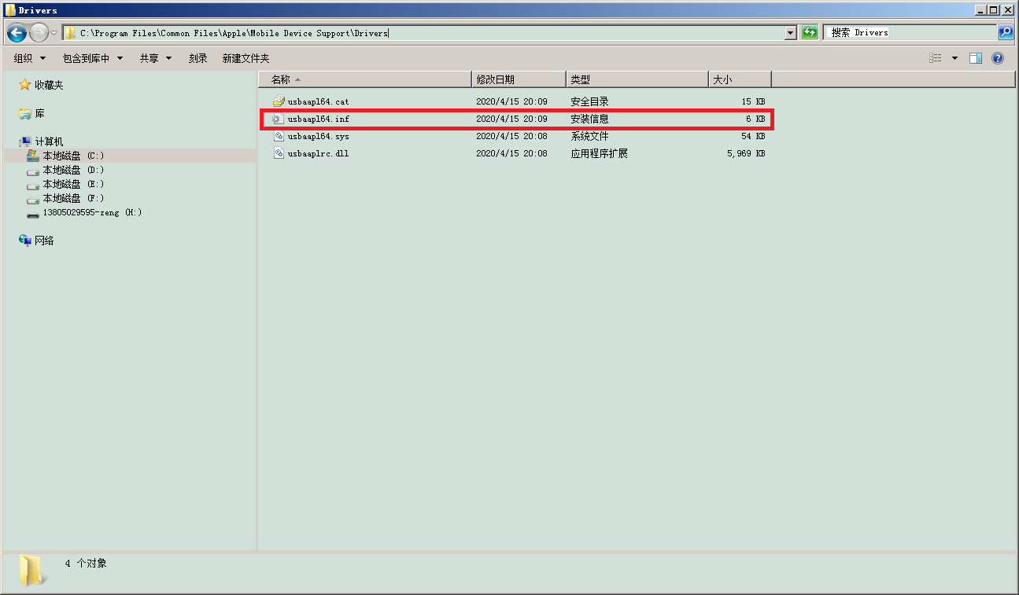Click the 计算机 computer icon
This screenshot has height=595, width=1019.
[x=25, y=142]
